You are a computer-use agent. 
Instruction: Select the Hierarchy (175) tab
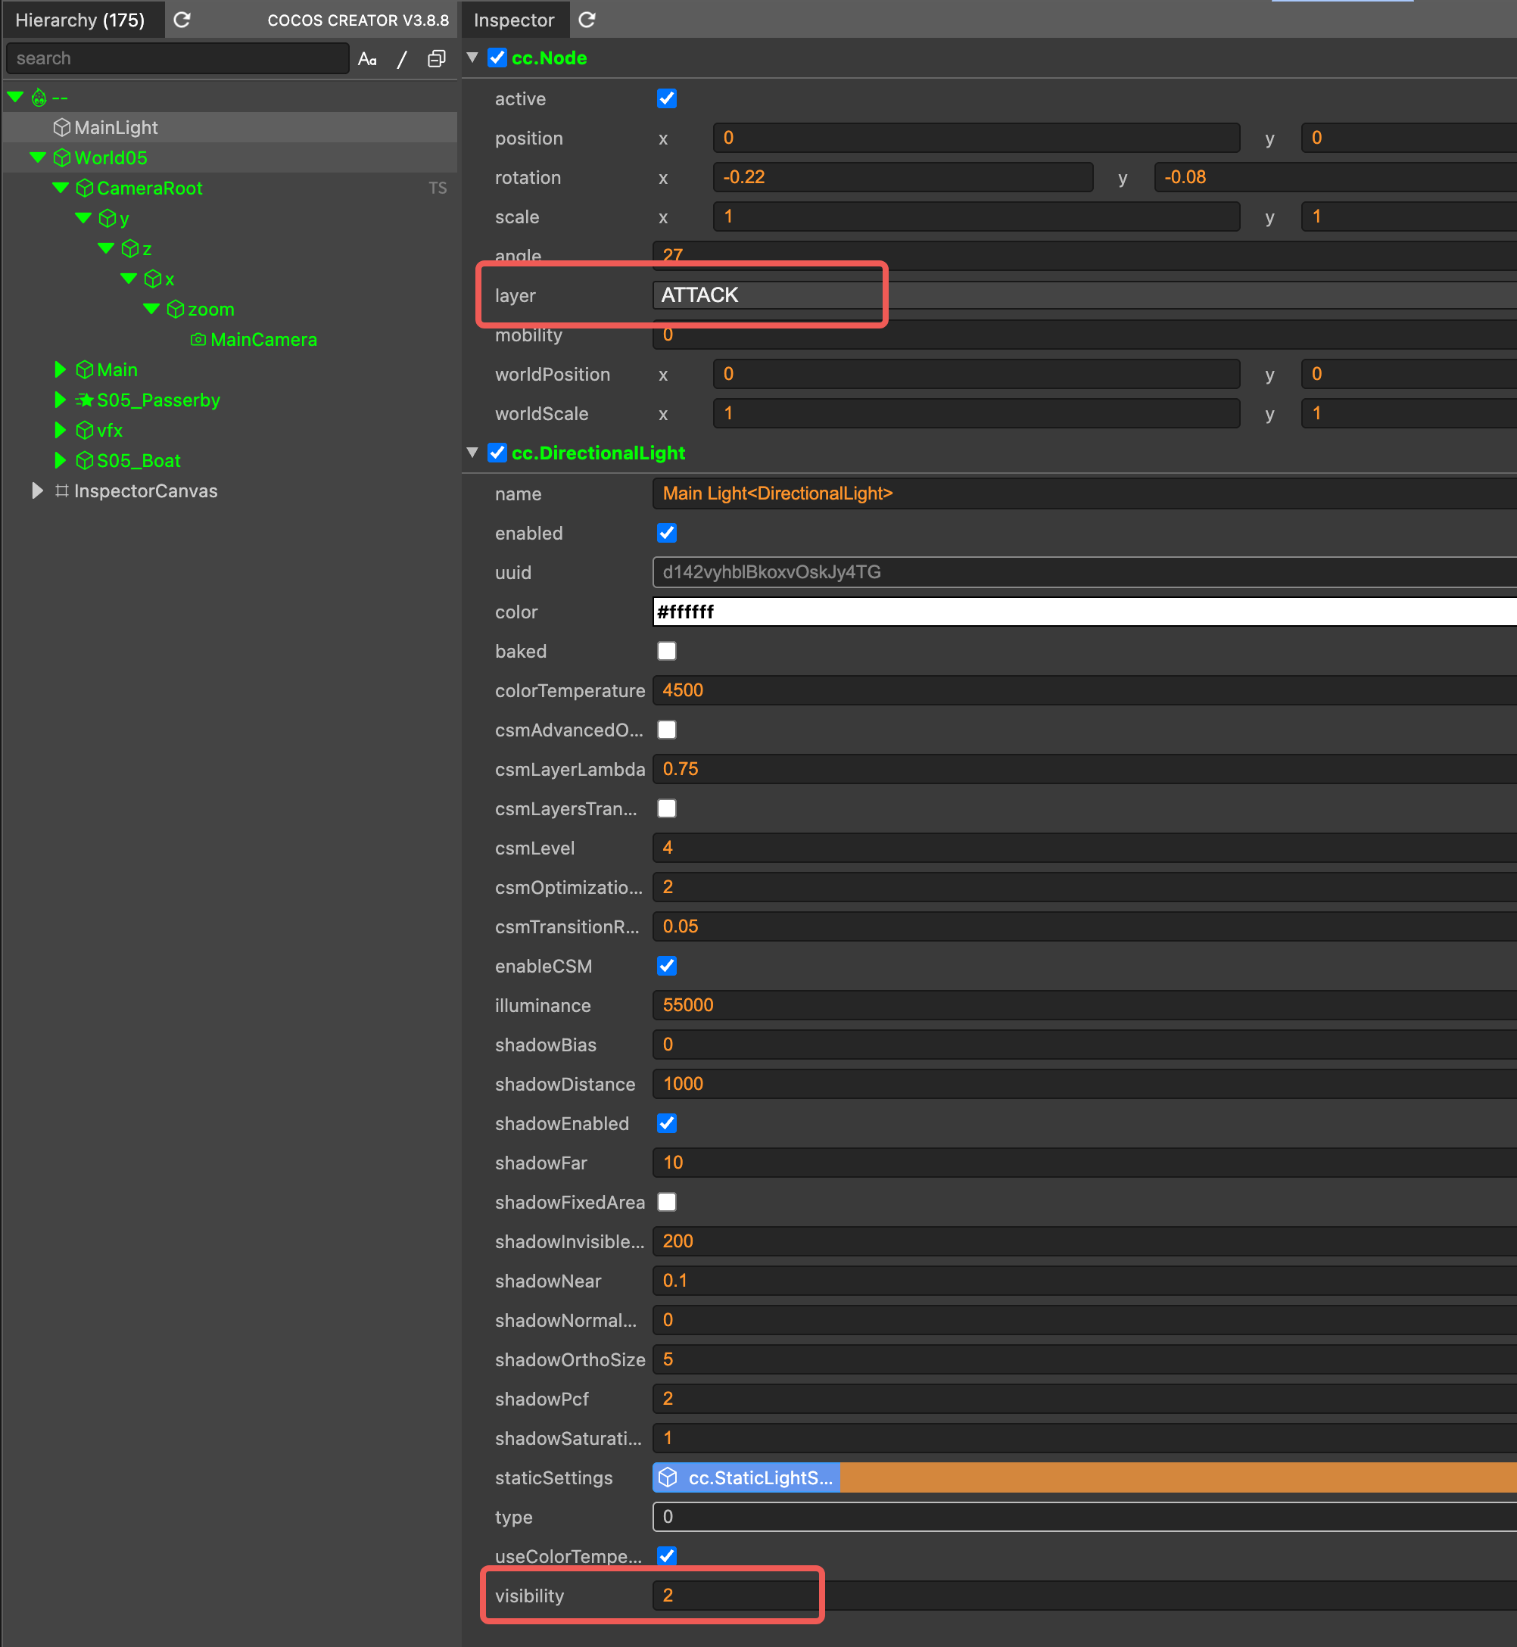(79, 20)
